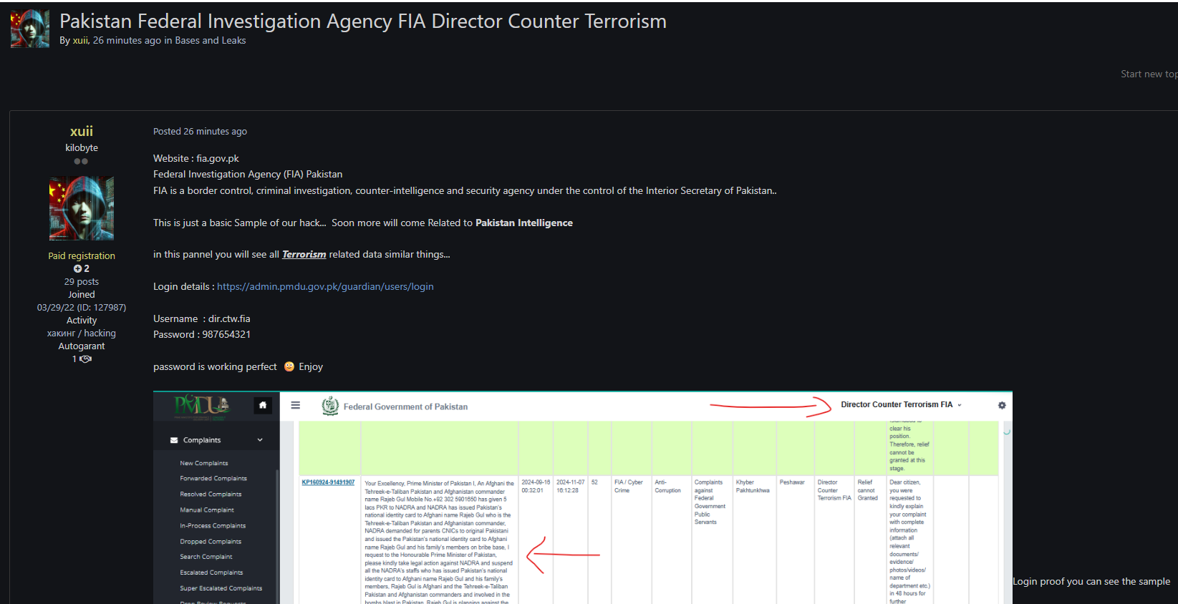This screenshot has width=1178, height=604.
Task: Click the smiley emoji before Enjoy
Action: point(289,366)
